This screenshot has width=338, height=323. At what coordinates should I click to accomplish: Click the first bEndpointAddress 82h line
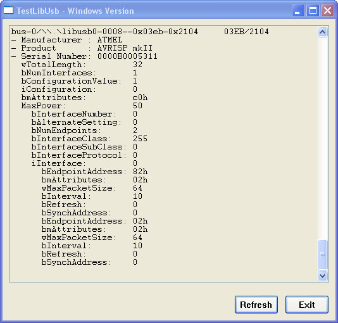click(95, 172)
